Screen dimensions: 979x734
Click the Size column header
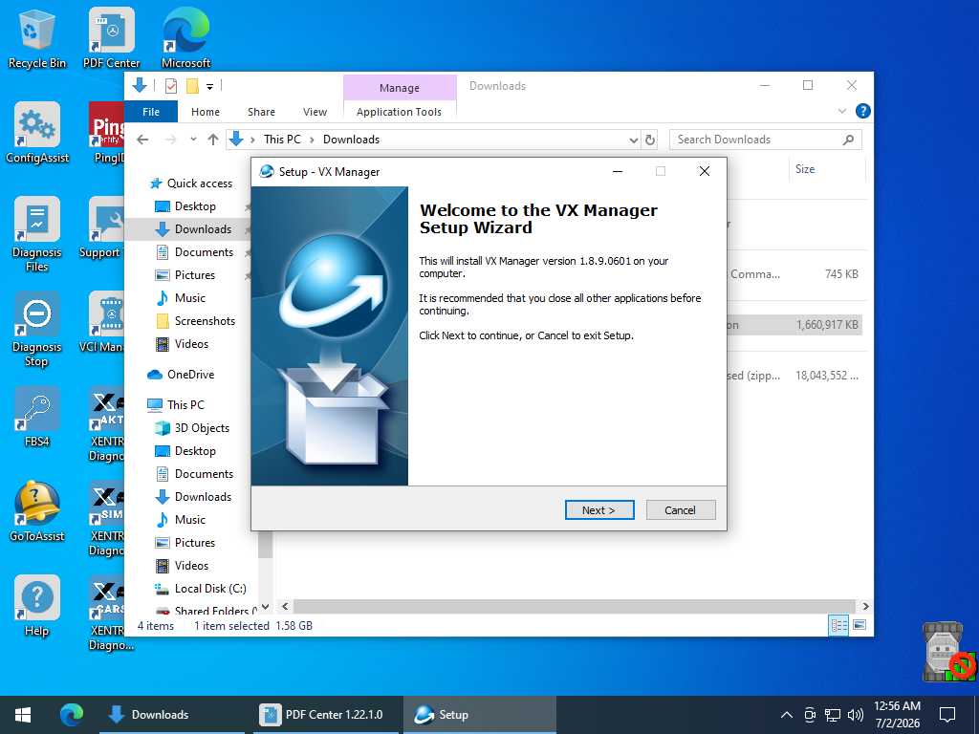pyautogui.click(x=827, y=169)
